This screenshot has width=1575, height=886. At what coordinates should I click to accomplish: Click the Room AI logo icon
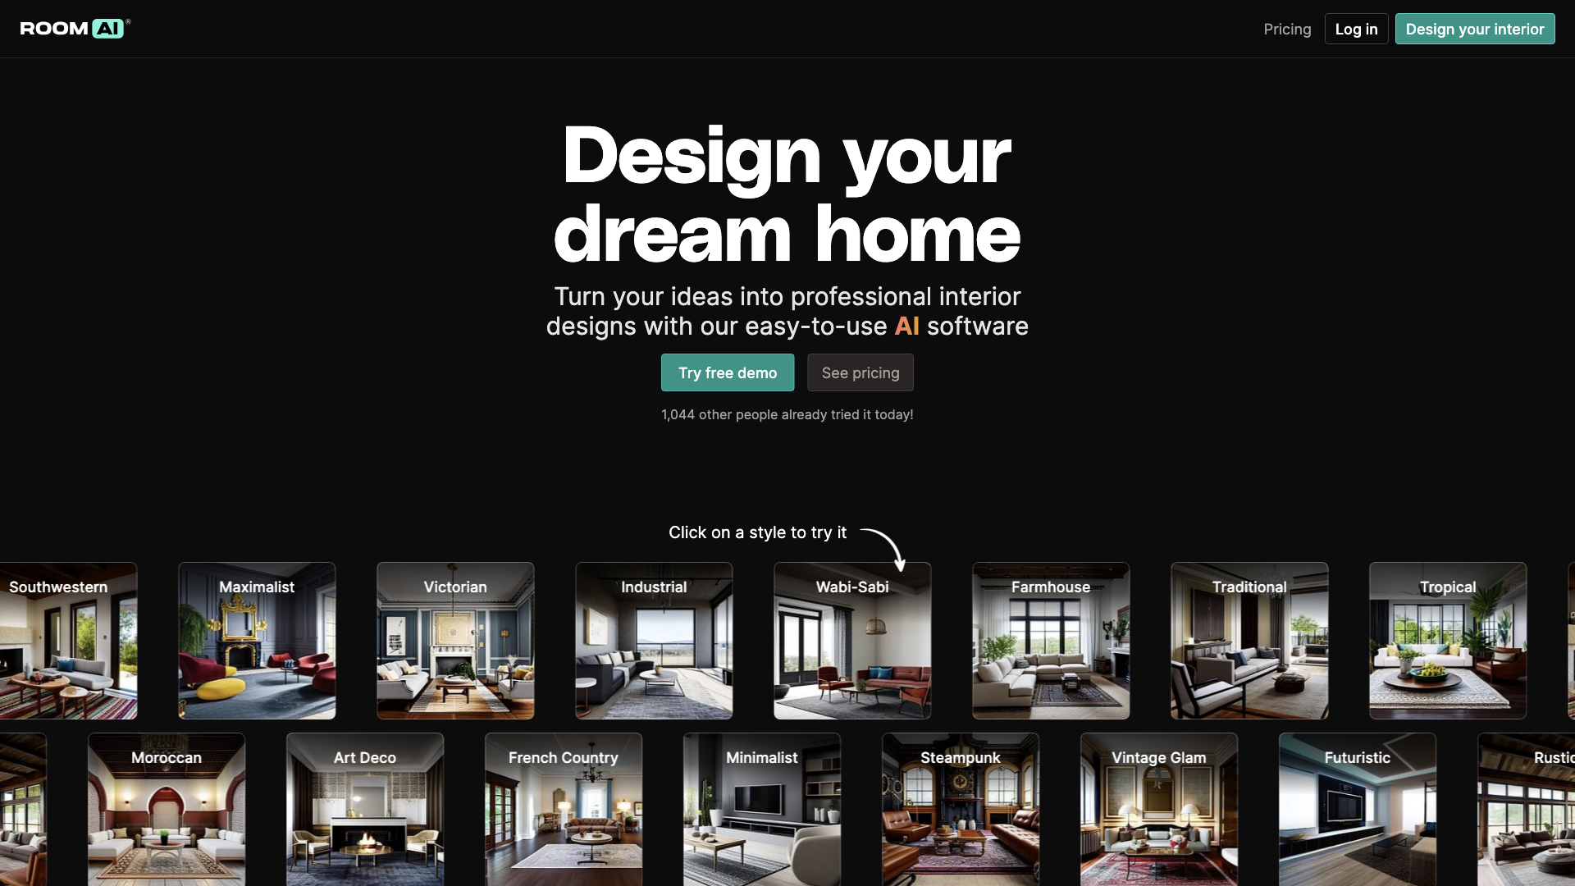click(72, 28)
